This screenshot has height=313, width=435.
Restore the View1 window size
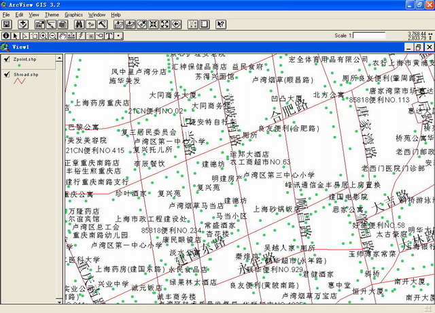pyautogui.click(x=419, y=47)
